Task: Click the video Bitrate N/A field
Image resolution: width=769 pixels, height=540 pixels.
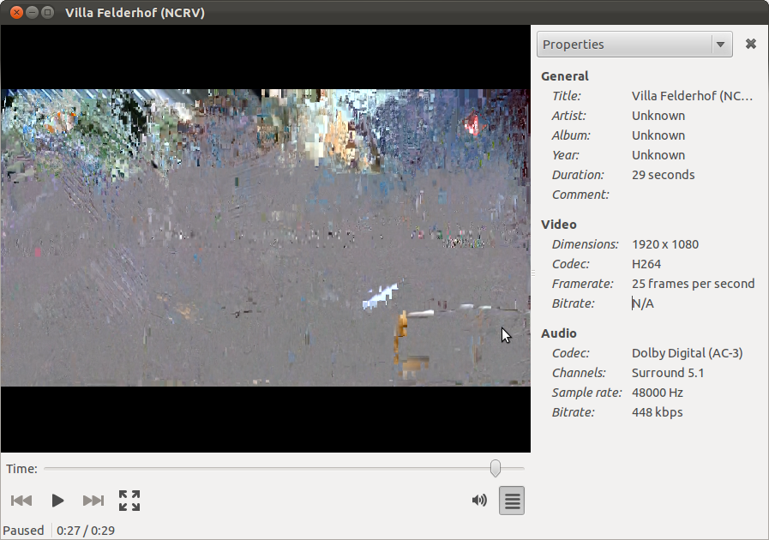Action: coord(643,303)
